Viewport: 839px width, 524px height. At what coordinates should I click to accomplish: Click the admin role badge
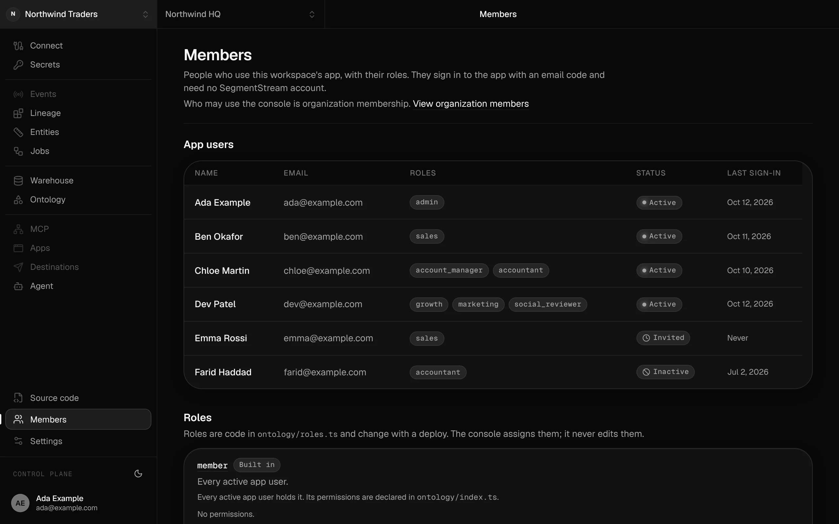[x=427, y=202]
